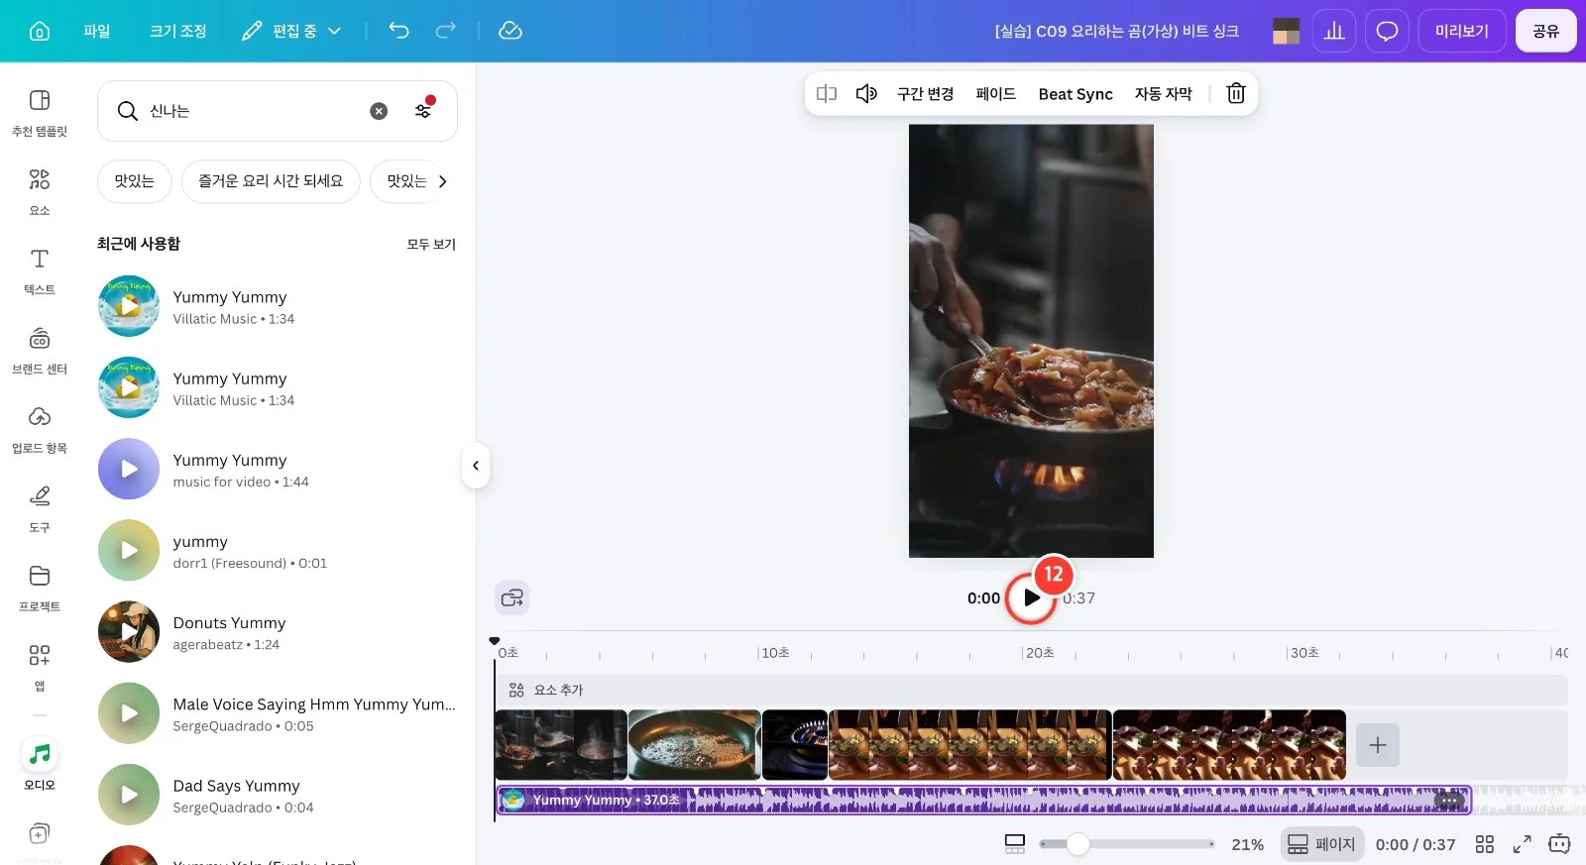Play the video from the timeline
Image resolution: width=1586 pixels, height=865 pixels.
pyautogui.click(x=1031, y=597)
